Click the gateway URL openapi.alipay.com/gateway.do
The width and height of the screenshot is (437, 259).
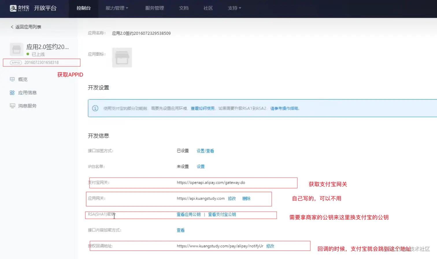pyautogui.click(x=211, y=183)
